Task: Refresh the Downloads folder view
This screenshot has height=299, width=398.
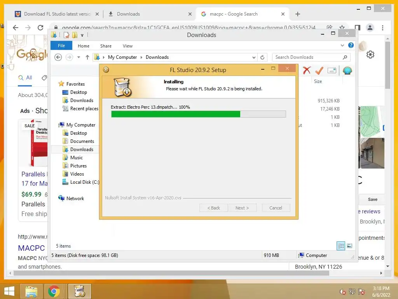Action: [x=262, y=57]
